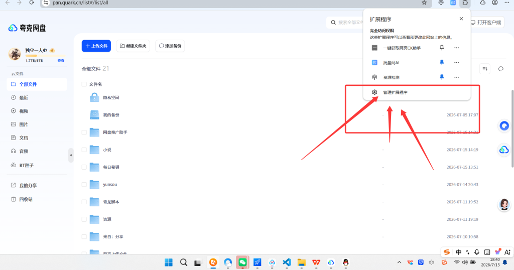Bookmark this page with the star
This screenshot has width=514, height=270.
pos(424,3)
